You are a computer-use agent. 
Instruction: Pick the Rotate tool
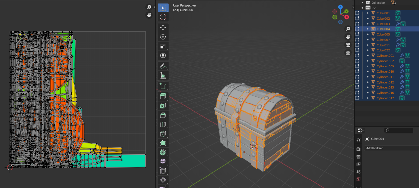click(163, 37)
